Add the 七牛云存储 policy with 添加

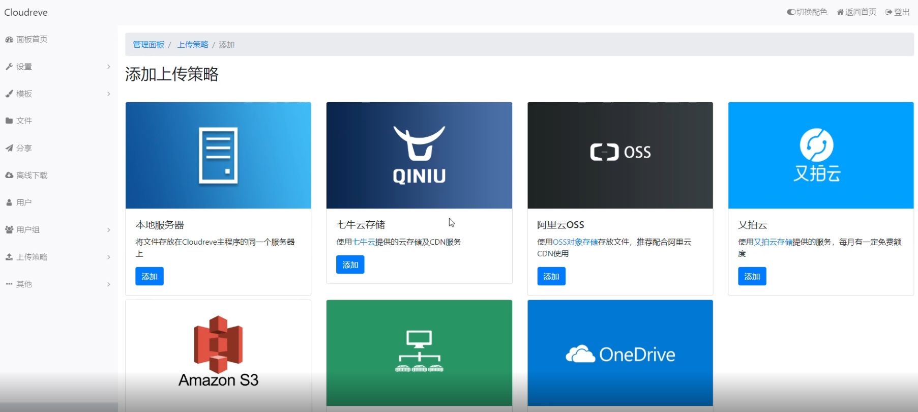point(350,264)
